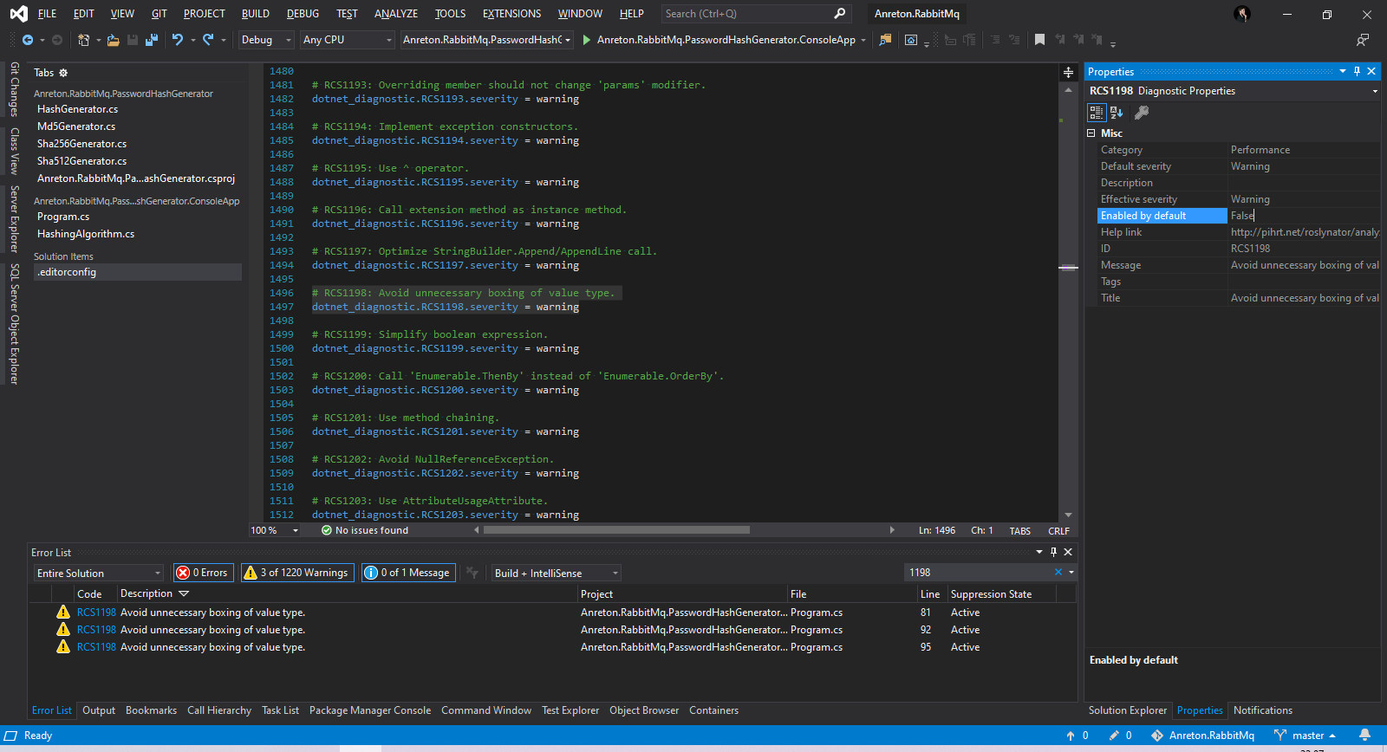Clear the Error List search with X icon

[x=1058, y=573]
